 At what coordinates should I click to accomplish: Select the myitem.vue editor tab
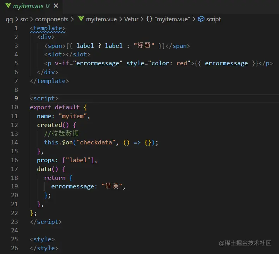click(31, 6)
